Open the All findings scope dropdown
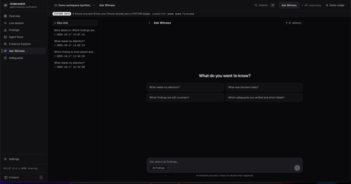351x184 pixels. 160,168
